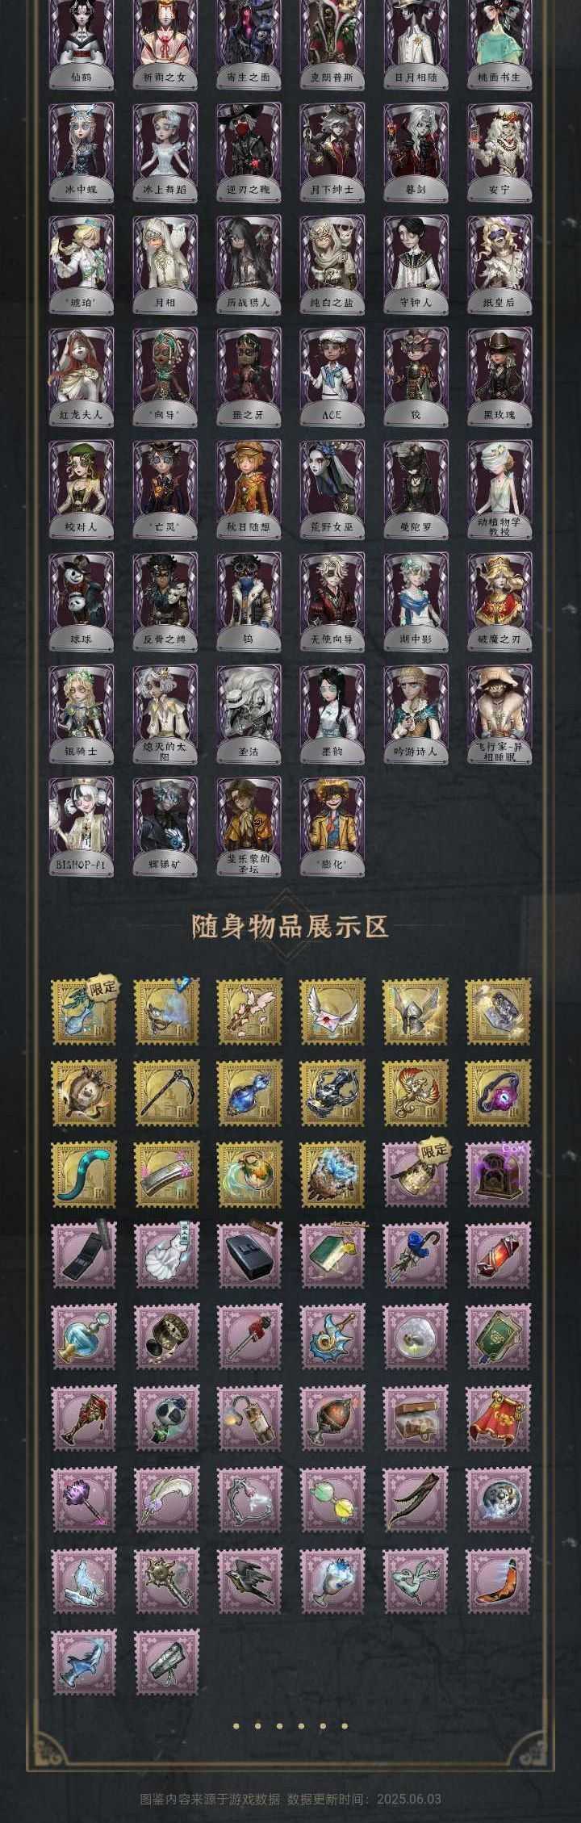581x1823 pixels.
Task: Pick the blue rose umbrella accessory
Action: pos(416,1256)
